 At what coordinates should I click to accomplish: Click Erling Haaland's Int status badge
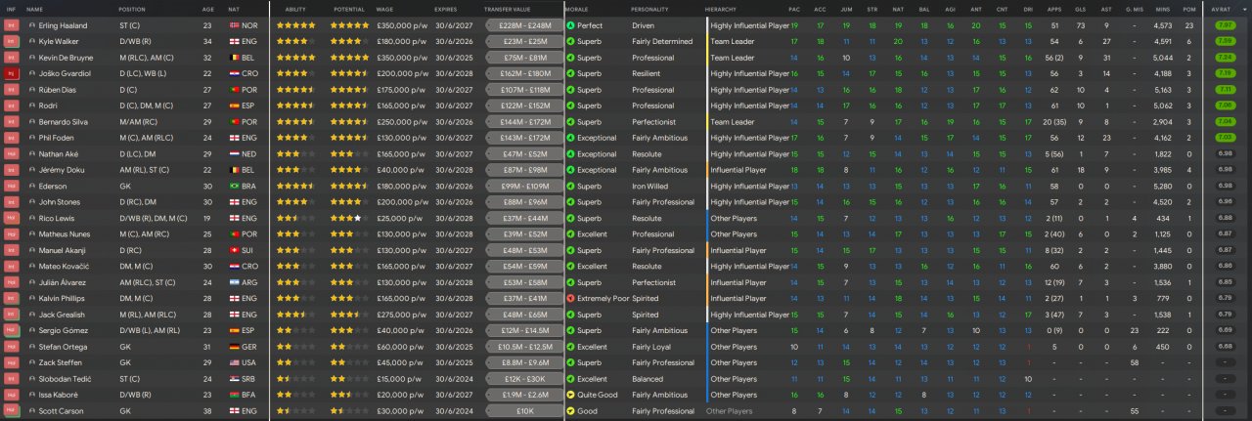coord(12,25)
